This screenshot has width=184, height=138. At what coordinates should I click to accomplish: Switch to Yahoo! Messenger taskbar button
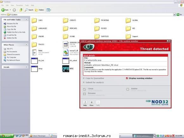(x=39, y=136)
